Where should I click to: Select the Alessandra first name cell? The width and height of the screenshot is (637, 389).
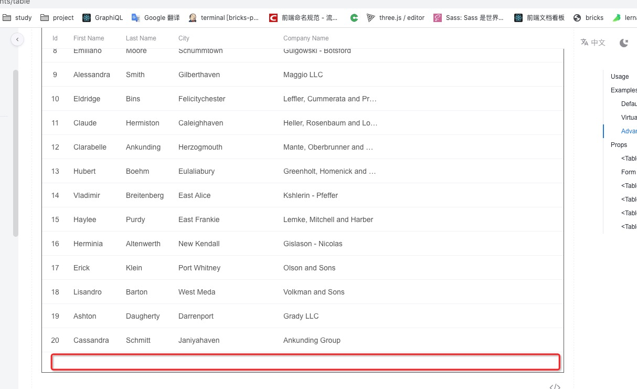point(92,75)
